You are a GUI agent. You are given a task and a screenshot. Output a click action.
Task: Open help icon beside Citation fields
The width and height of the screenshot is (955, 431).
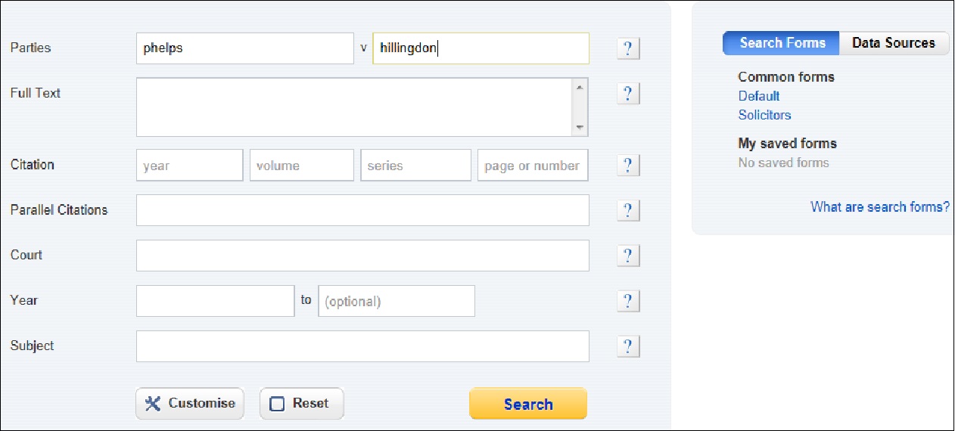coord(627,165)
